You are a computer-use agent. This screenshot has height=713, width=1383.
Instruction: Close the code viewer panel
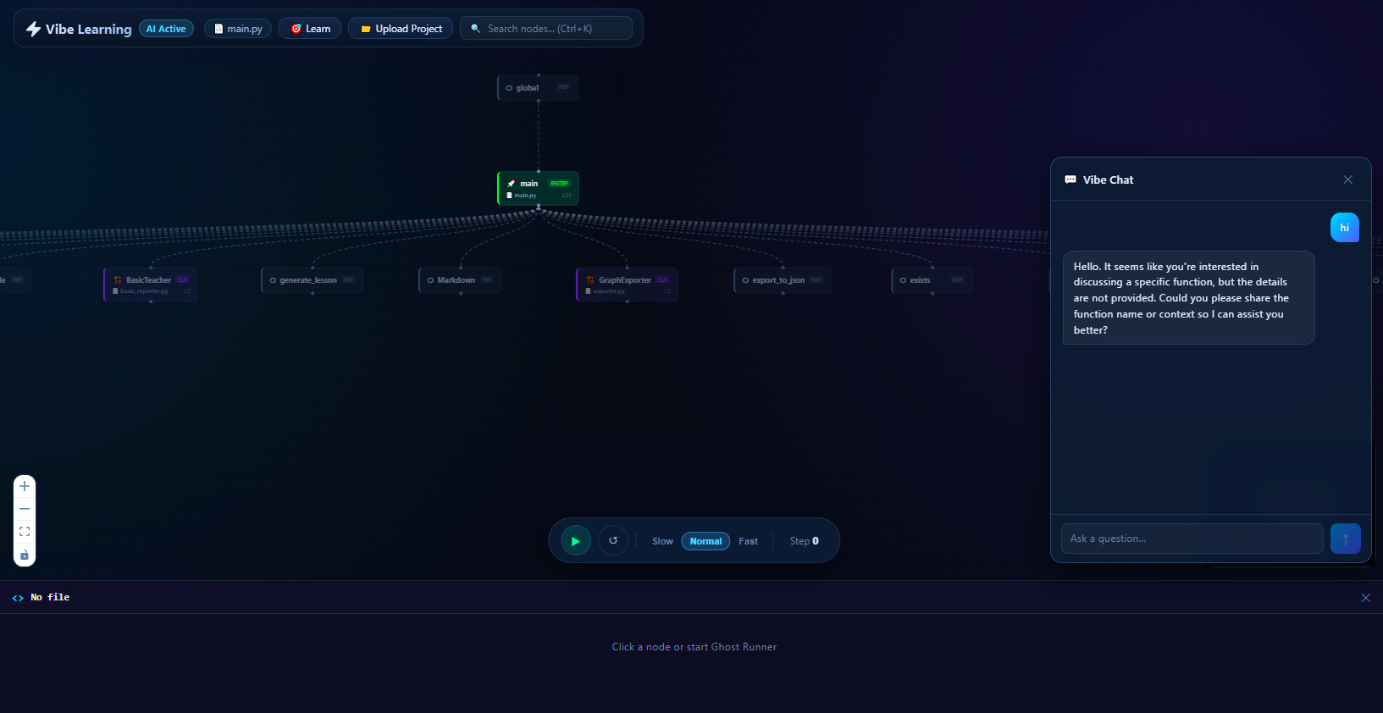tap(1365, 598)
